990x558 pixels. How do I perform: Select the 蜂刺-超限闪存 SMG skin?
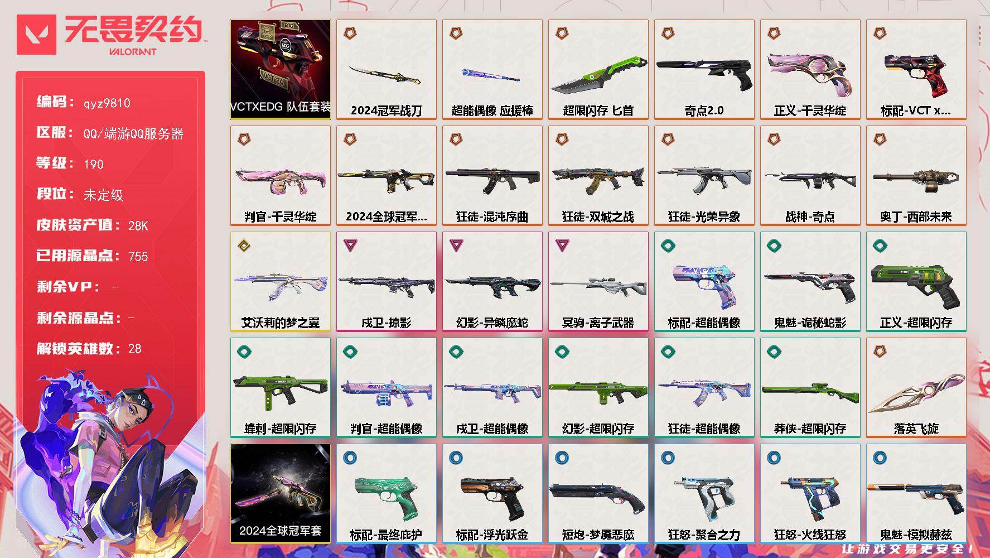(x=281, y=387)
